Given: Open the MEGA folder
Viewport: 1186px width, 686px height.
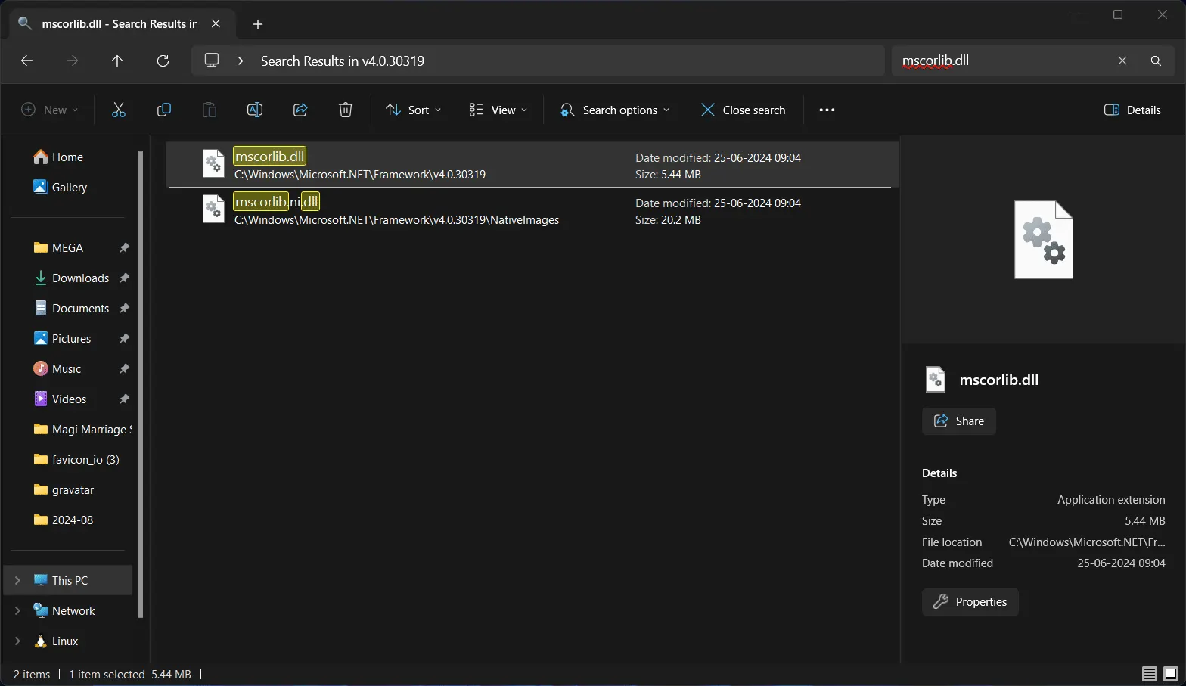Looking at the screenshot, I should point(67,247).
